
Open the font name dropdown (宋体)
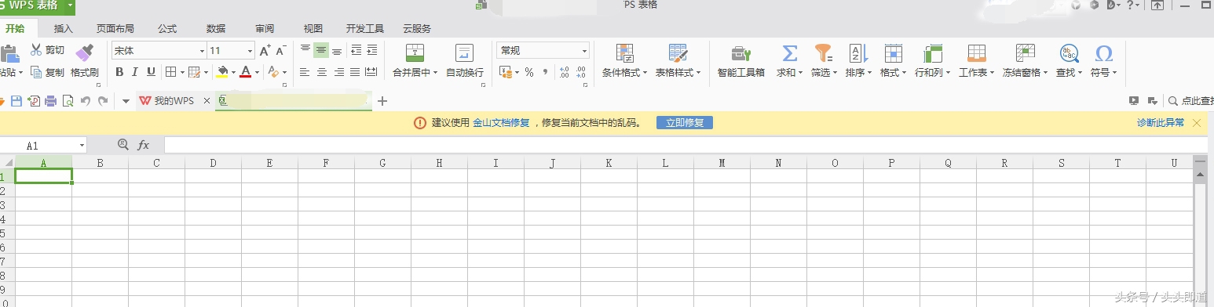[201, 50]
